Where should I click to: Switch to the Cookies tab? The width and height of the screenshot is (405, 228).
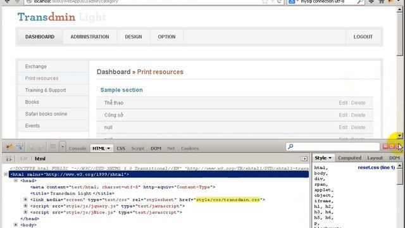190,148
